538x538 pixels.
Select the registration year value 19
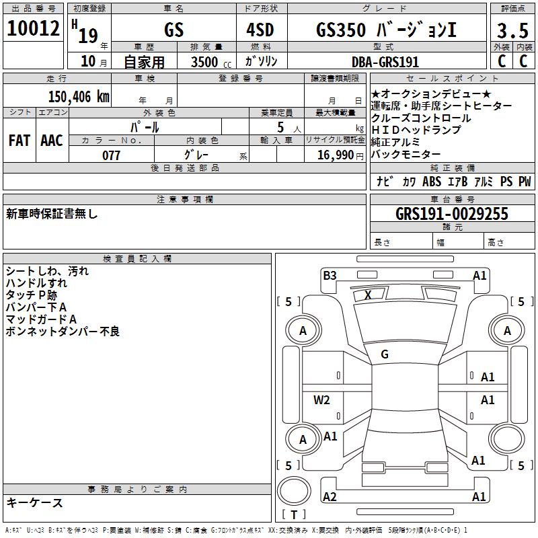click(88, 36)
